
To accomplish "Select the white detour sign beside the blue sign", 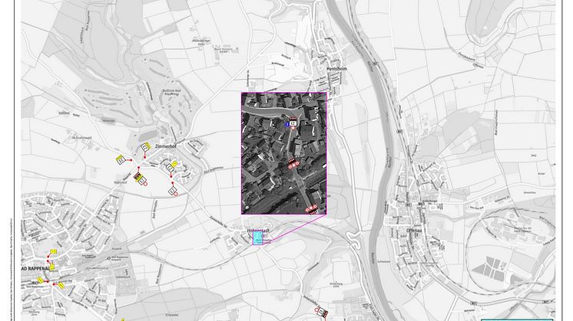I will (x=293, y=123).
